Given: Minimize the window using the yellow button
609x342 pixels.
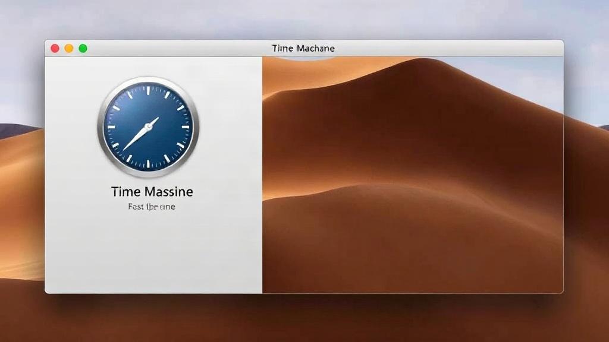Looking at the screenshot, I should coord(69,49).
